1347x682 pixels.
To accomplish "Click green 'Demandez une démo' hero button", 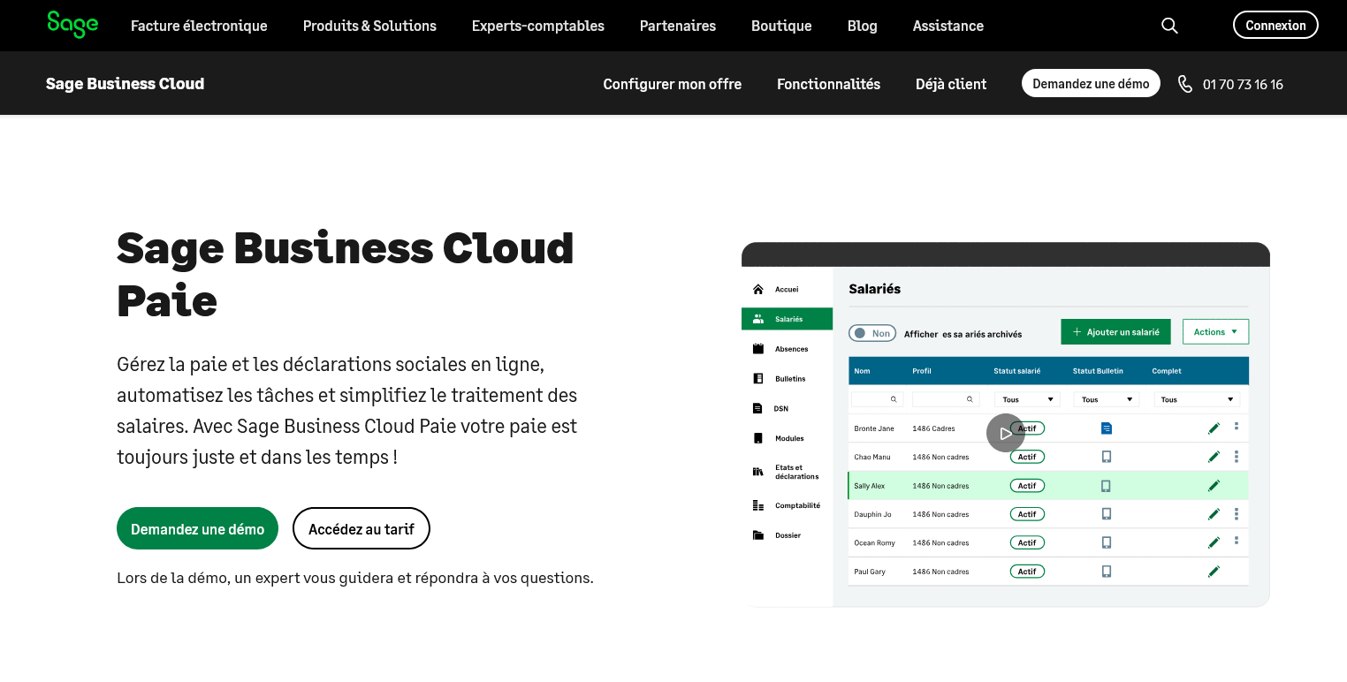I will (x=197, y=528).
